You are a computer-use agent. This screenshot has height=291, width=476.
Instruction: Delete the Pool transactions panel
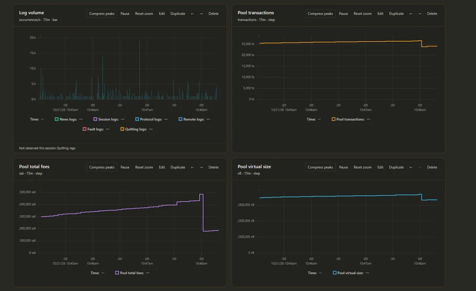coord(432,14)
